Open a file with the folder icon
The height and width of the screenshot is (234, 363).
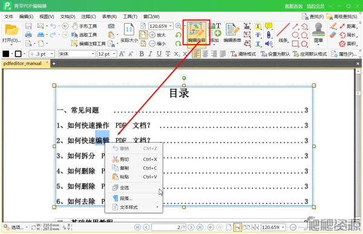pyautogui.click(x=11, y=30)
